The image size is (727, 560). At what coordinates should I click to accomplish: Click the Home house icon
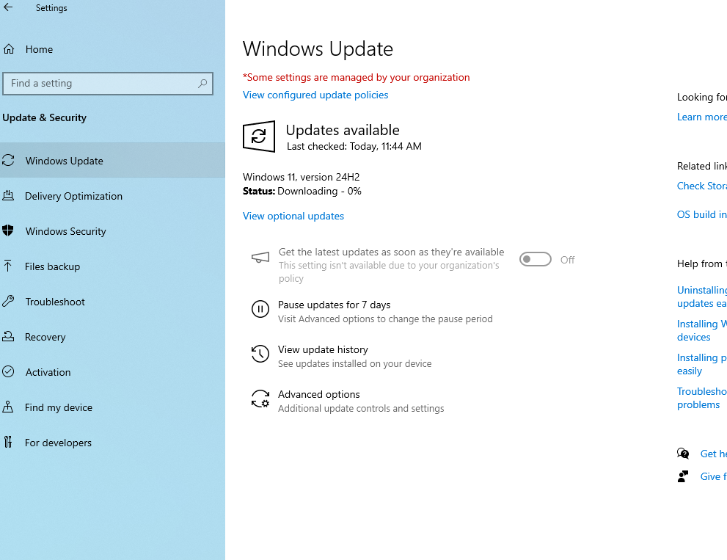click(9, 49)
